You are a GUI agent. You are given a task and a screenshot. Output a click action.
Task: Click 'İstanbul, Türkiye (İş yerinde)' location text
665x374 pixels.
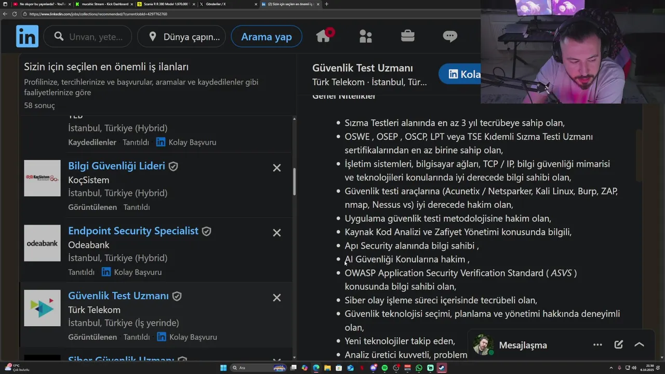click(x=124, y=323)
